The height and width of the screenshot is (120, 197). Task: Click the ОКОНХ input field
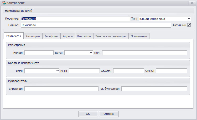pos(128,71)
